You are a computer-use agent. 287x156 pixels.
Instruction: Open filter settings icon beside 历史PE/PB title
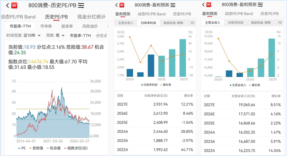click(81, 6)
